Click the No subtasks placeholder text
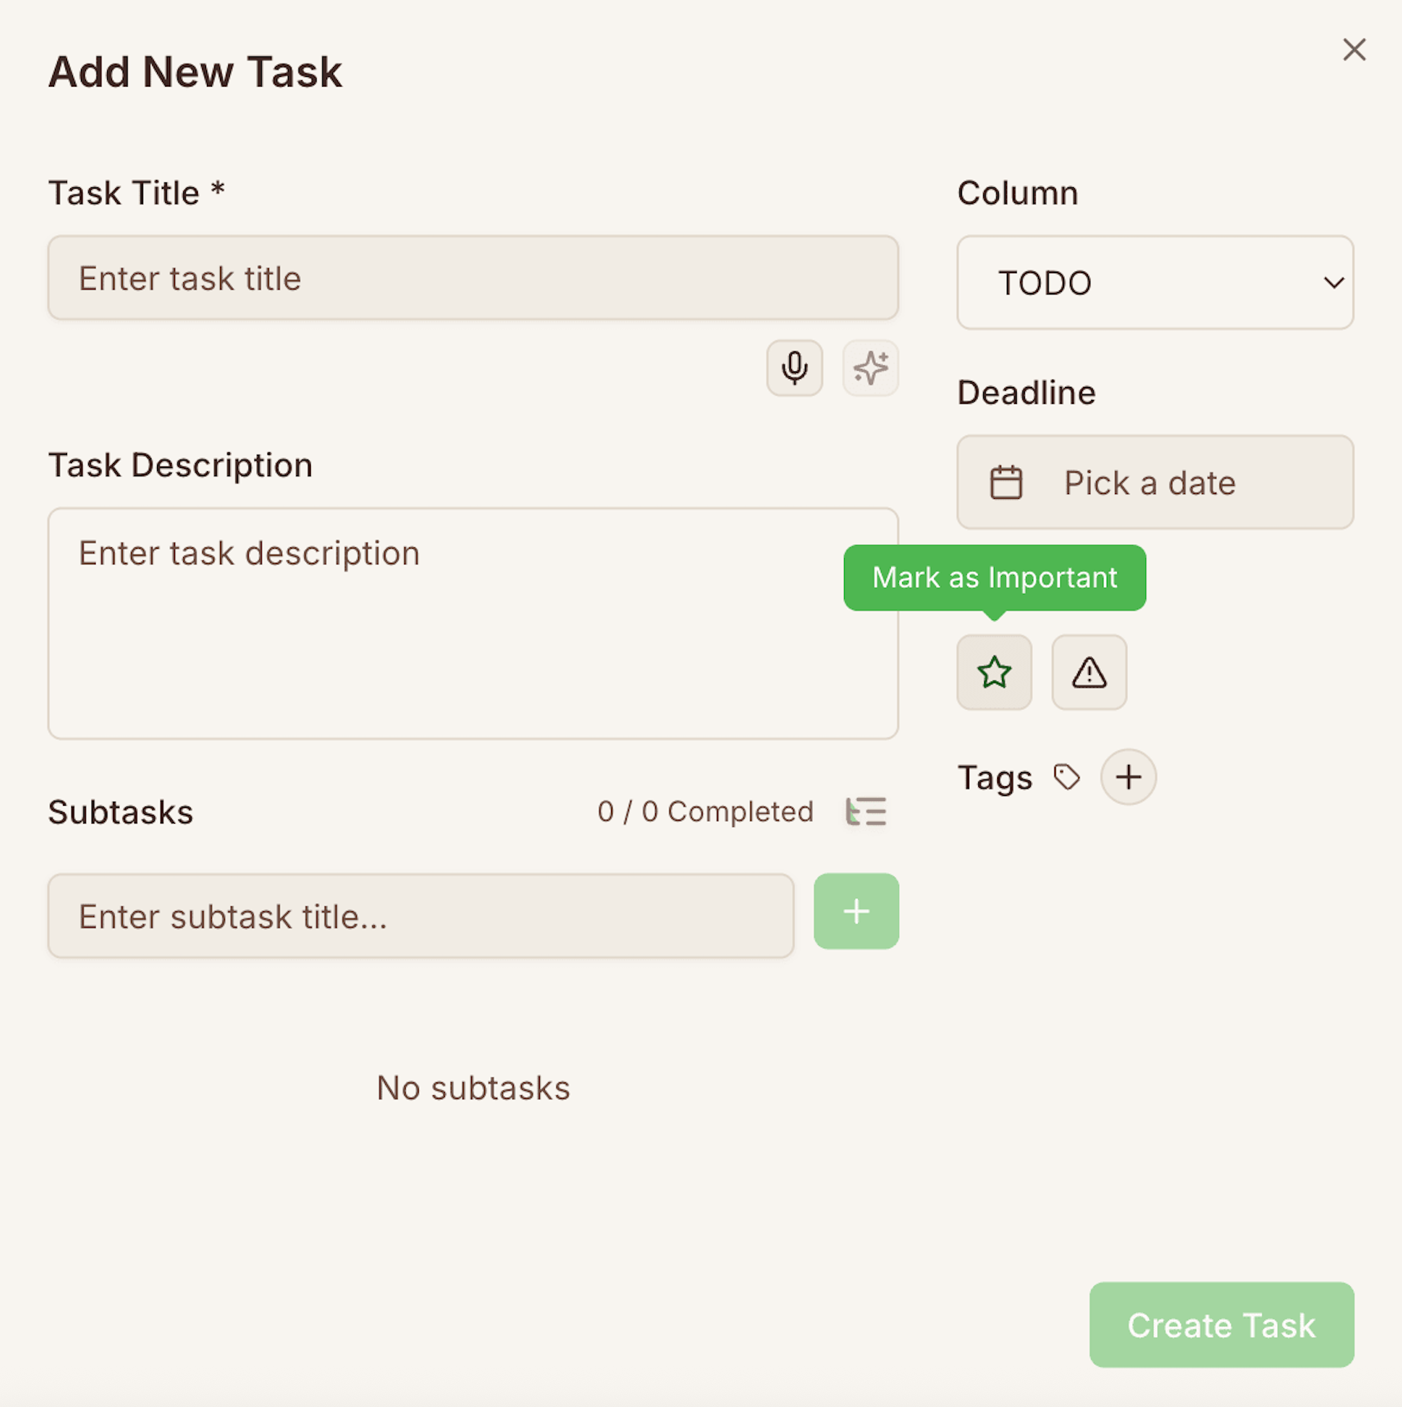This screenshot has height=1407, width=1402. point(473,1086)
